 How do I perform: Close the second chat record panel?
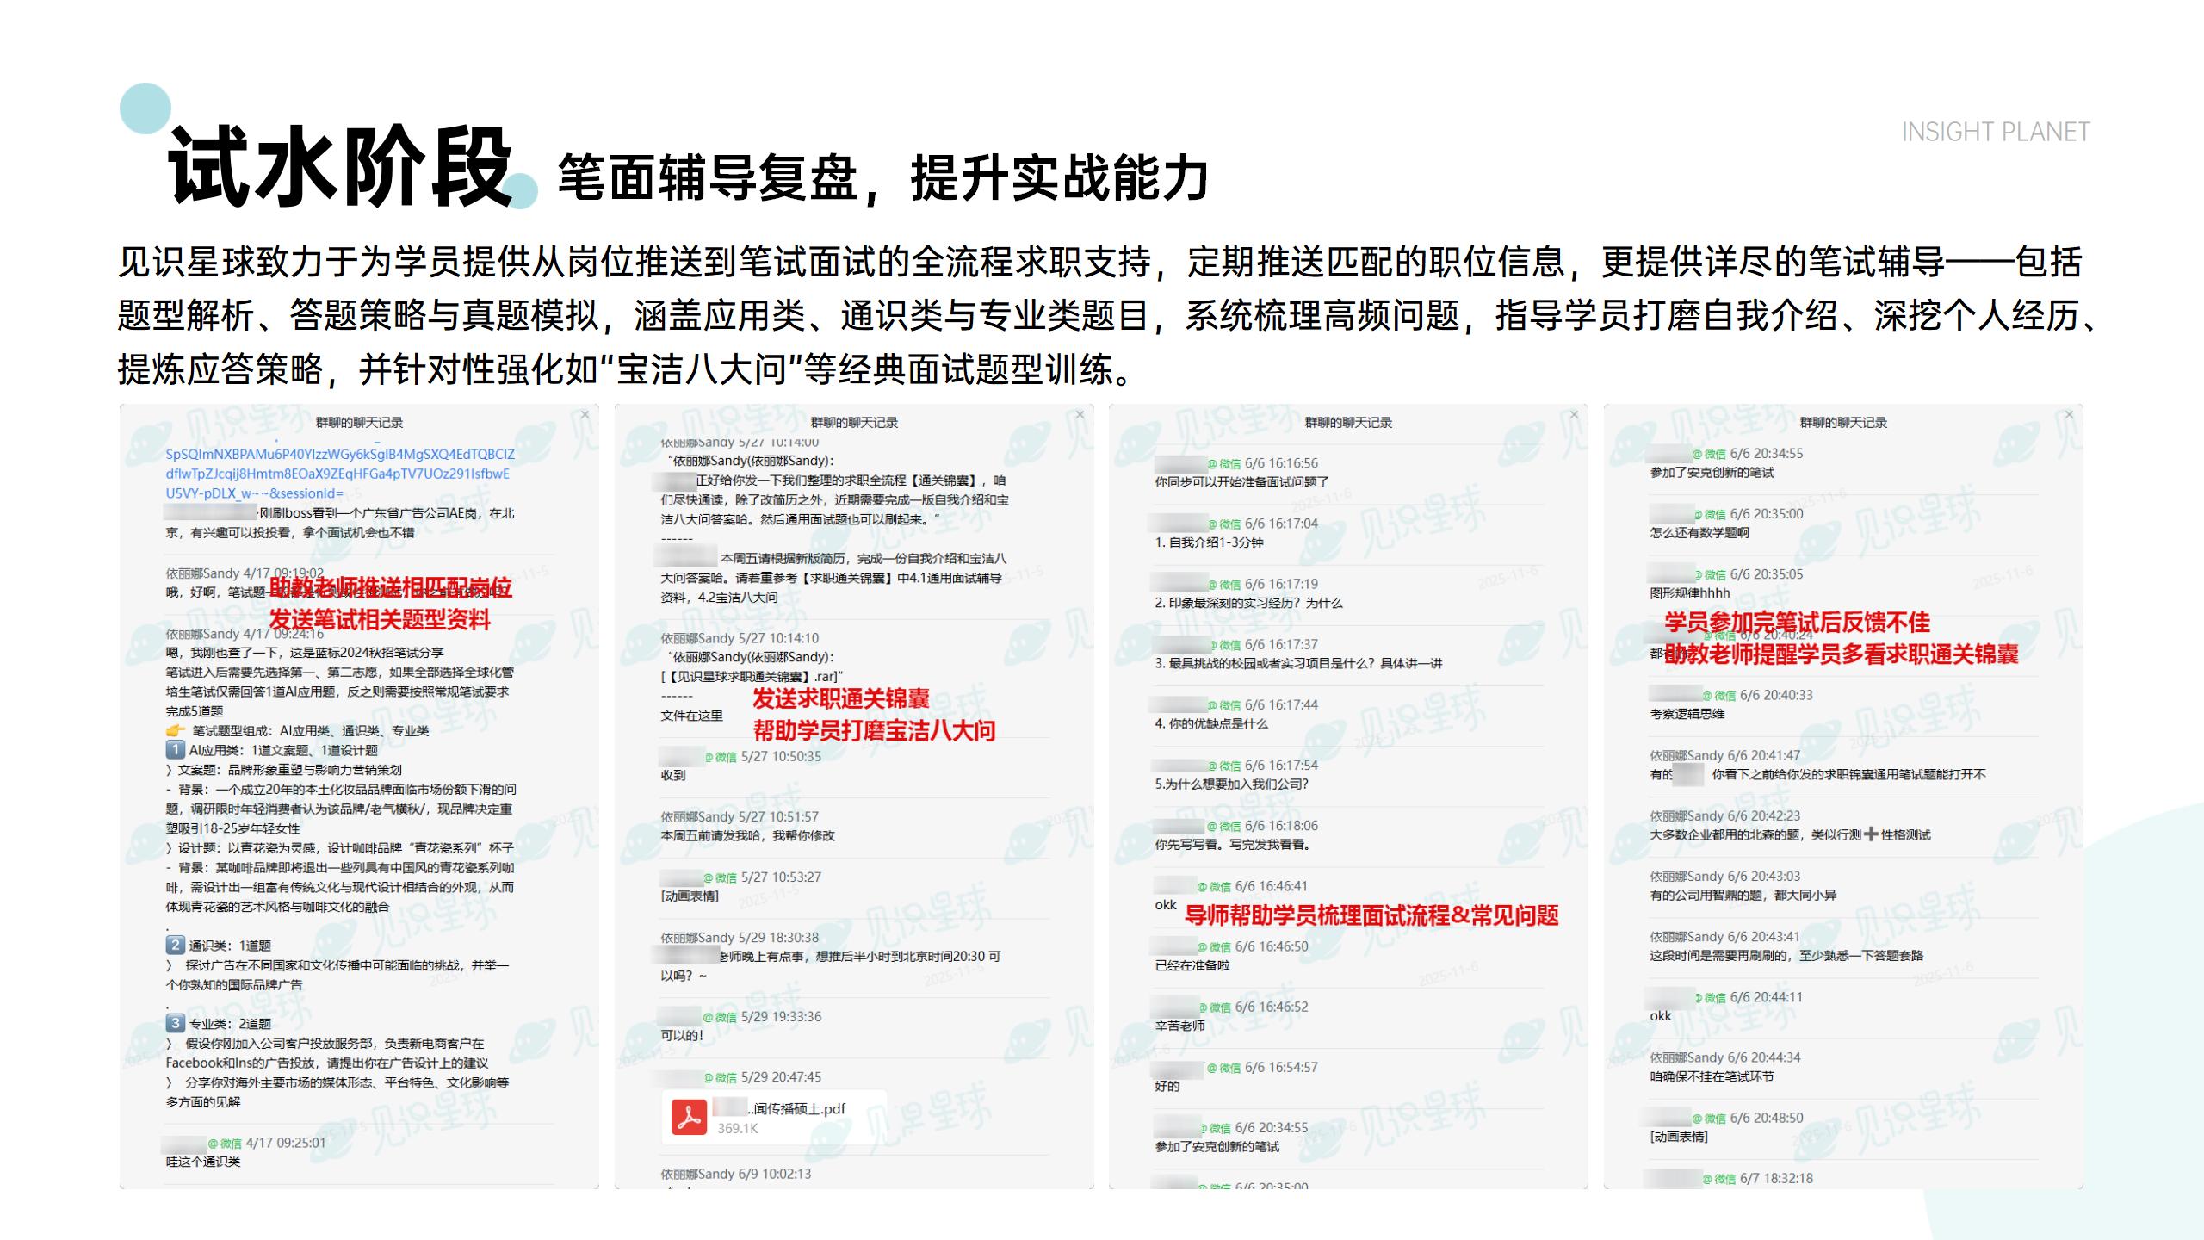(x=1080, y=415)
